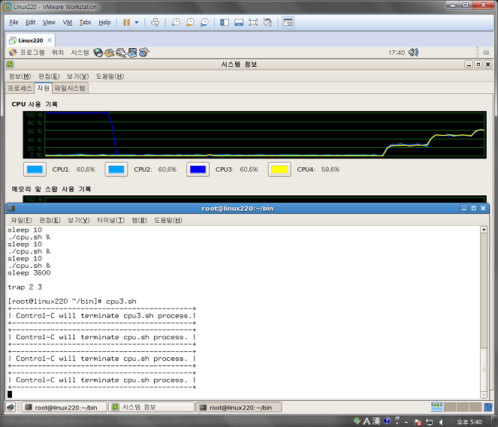The image size is (498, 427).
Task: Open the GNOME 위치 places menu
Action: (58, 53)
